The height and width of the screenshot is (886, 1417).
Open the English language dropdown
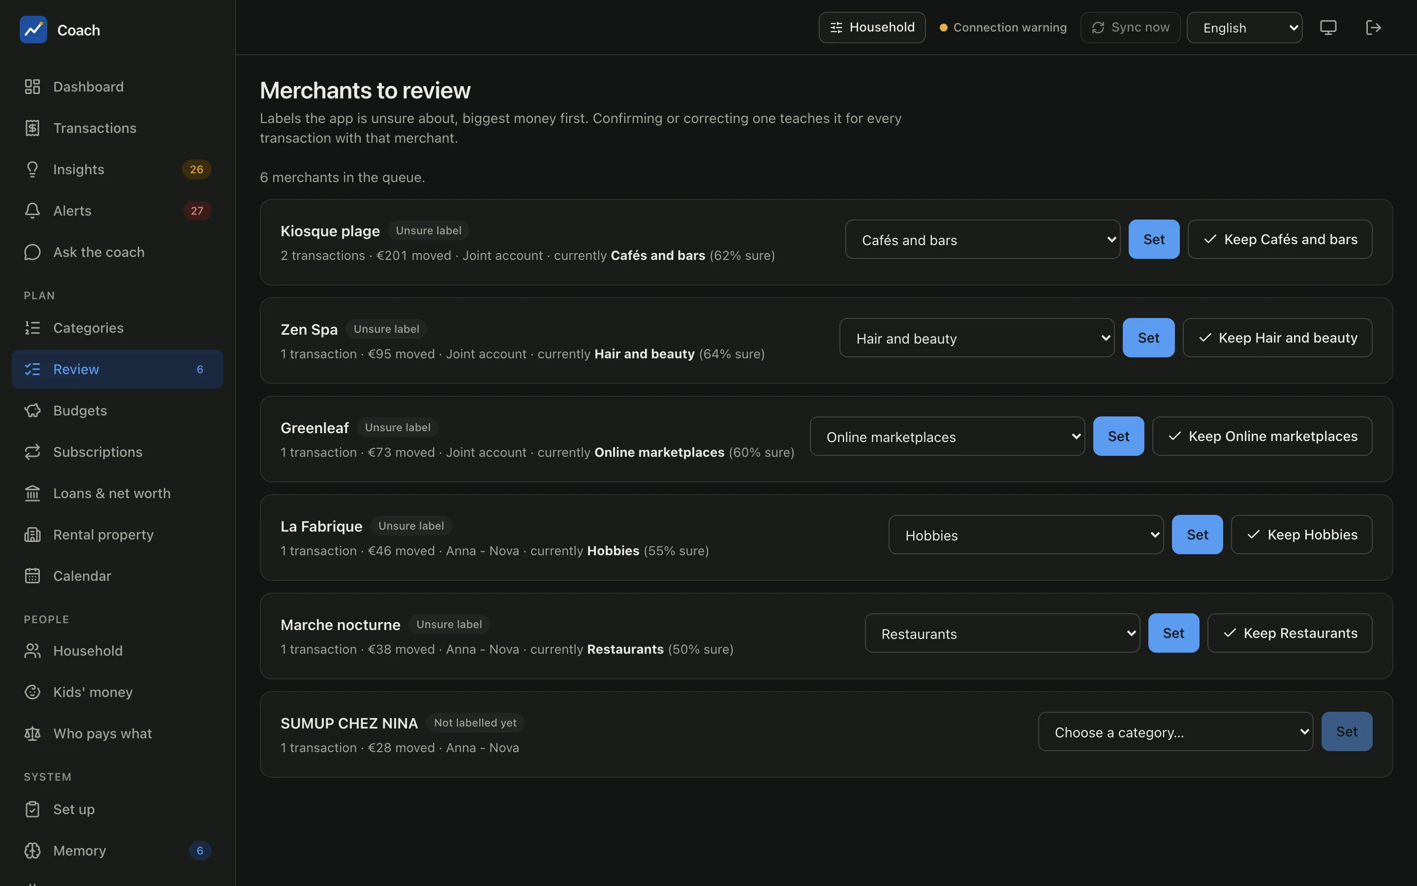tap(1244, 28)
